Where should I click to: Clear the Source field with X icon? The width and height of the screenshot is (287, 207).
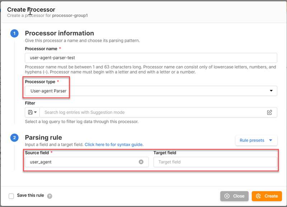pos(141,162)
